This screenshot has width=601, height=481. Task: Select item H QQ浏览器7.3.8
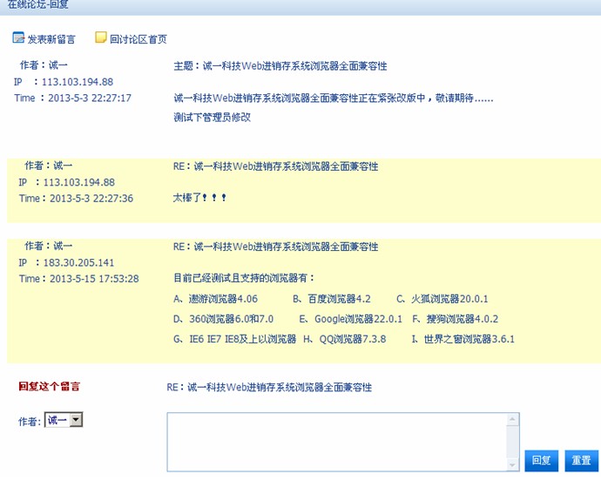tap(345, 339)
